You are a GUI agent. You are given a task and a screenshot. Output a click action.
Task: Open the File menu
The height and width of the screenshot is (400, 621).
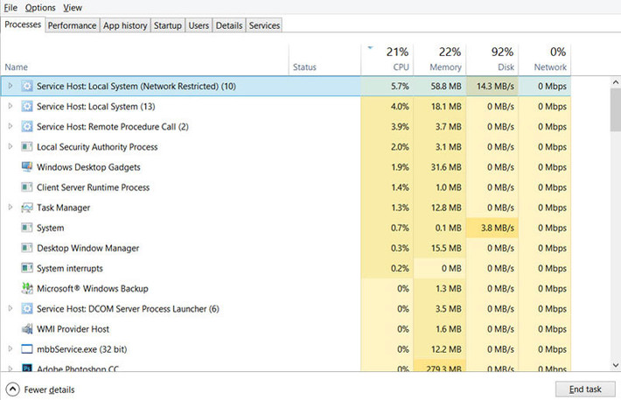point(10,8)
